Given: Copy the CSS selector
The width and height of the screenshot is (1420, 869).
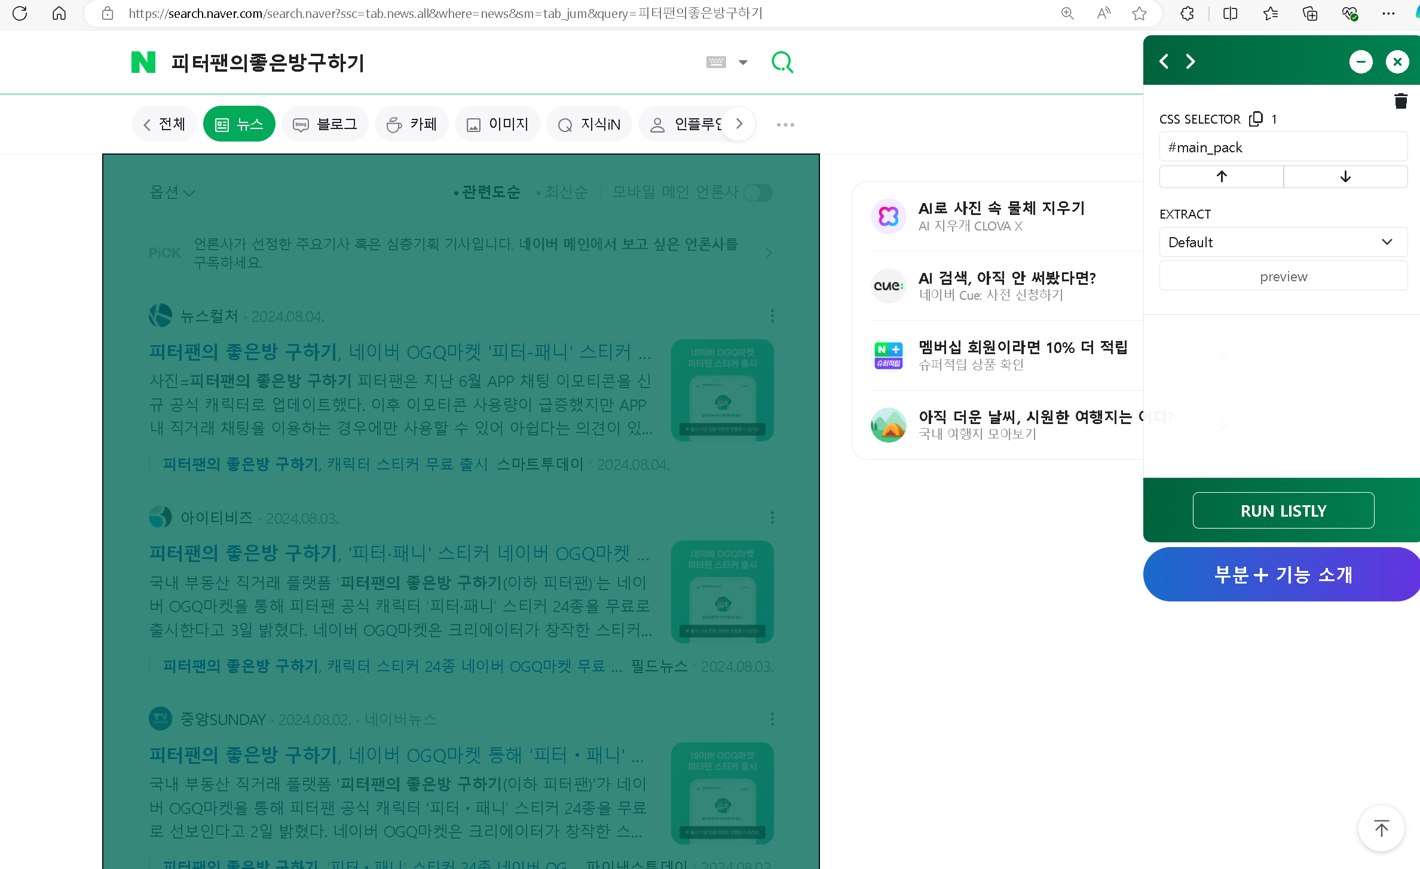Looking at the screenshot, I should click(1256, 119).
